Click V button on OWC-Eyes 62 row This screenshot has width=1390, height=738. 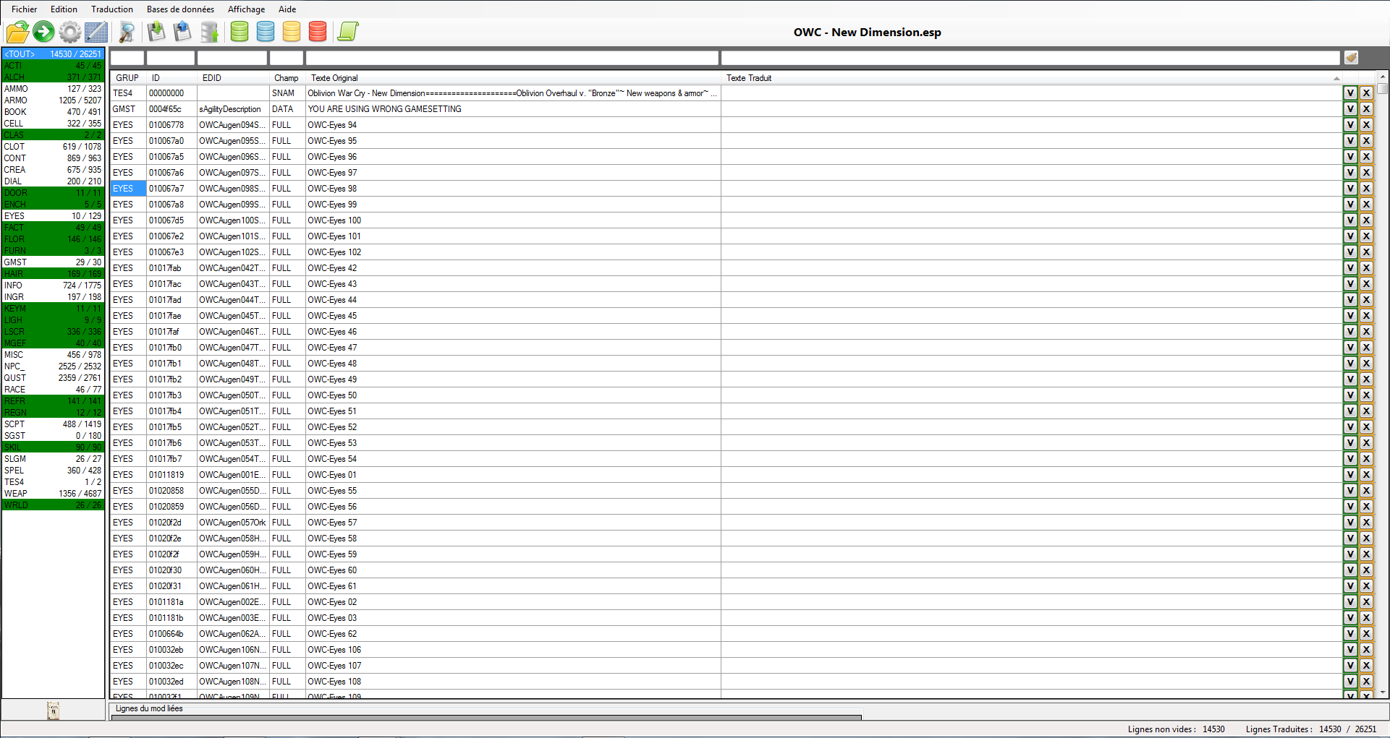click(1350, 634)
